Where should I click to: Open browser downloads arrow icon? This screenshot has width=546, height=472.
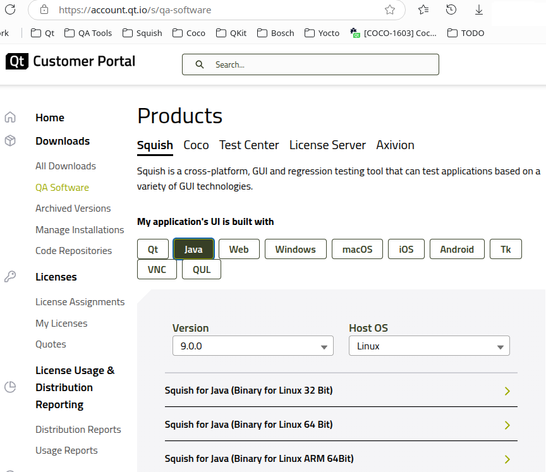479,10
